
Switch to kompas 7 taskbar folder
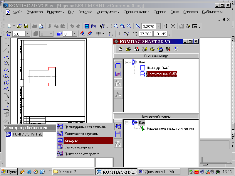(73, 172)
